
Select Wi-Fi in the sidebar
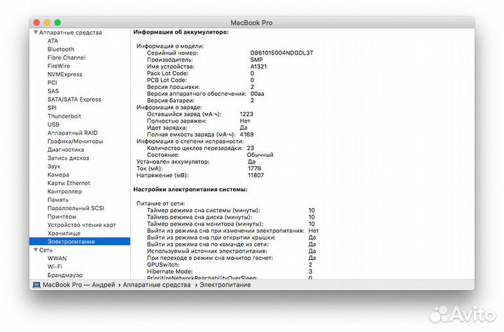55,267
